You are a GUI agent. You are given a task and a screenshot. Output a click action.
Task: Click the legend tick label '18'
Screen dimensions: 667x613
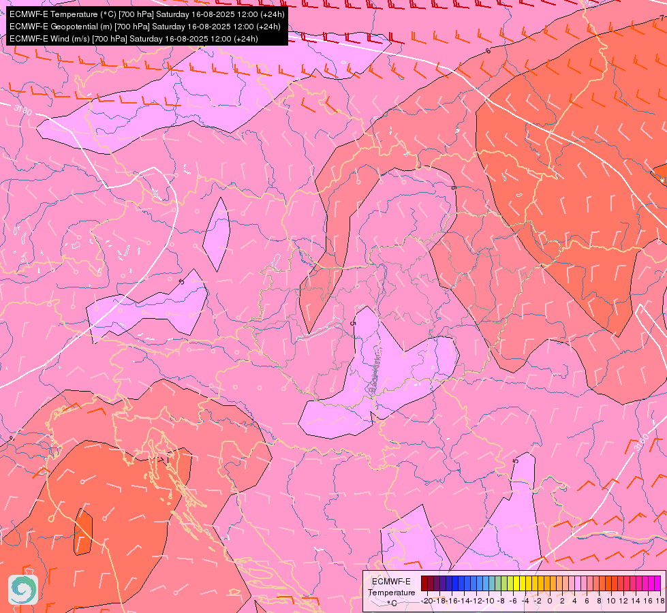(660, 601)
